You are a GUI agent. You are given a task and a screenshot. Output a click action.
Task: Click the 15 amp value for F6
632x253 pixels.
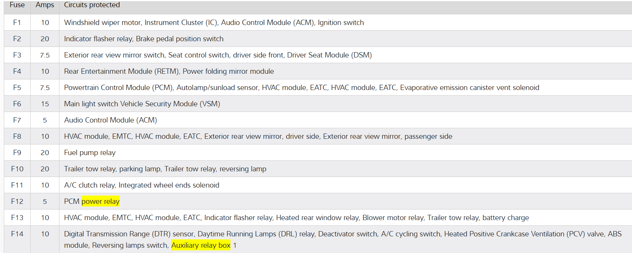(45, 104)
